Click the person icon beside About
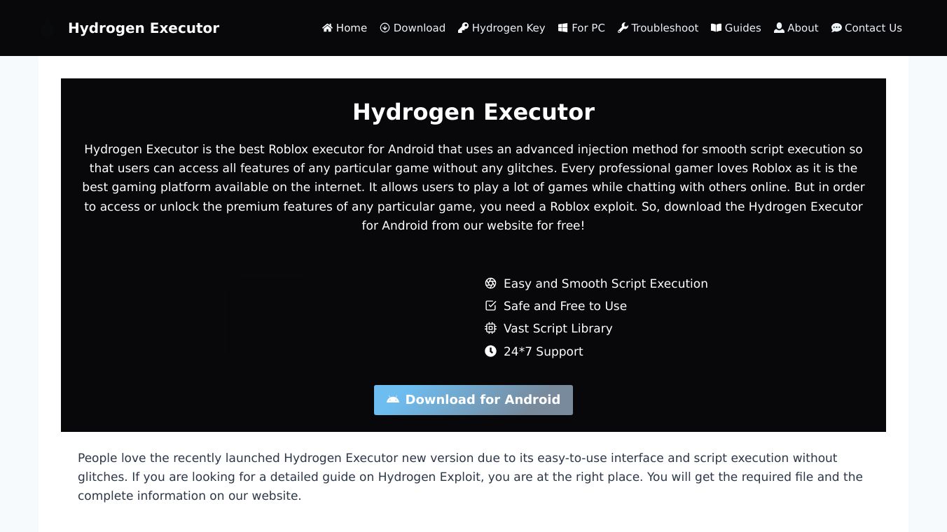Image resolution: width=947 pixels, height=532 pixels. pos(779,28)
